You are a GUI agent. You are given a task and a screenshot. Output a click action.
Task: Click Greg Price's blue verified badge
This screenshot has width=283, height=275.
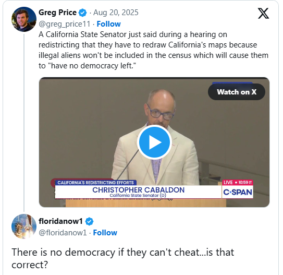point(83,13)
